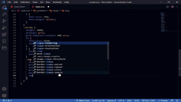Open the Selection menu
181x102 pixels.
[25, 2]
